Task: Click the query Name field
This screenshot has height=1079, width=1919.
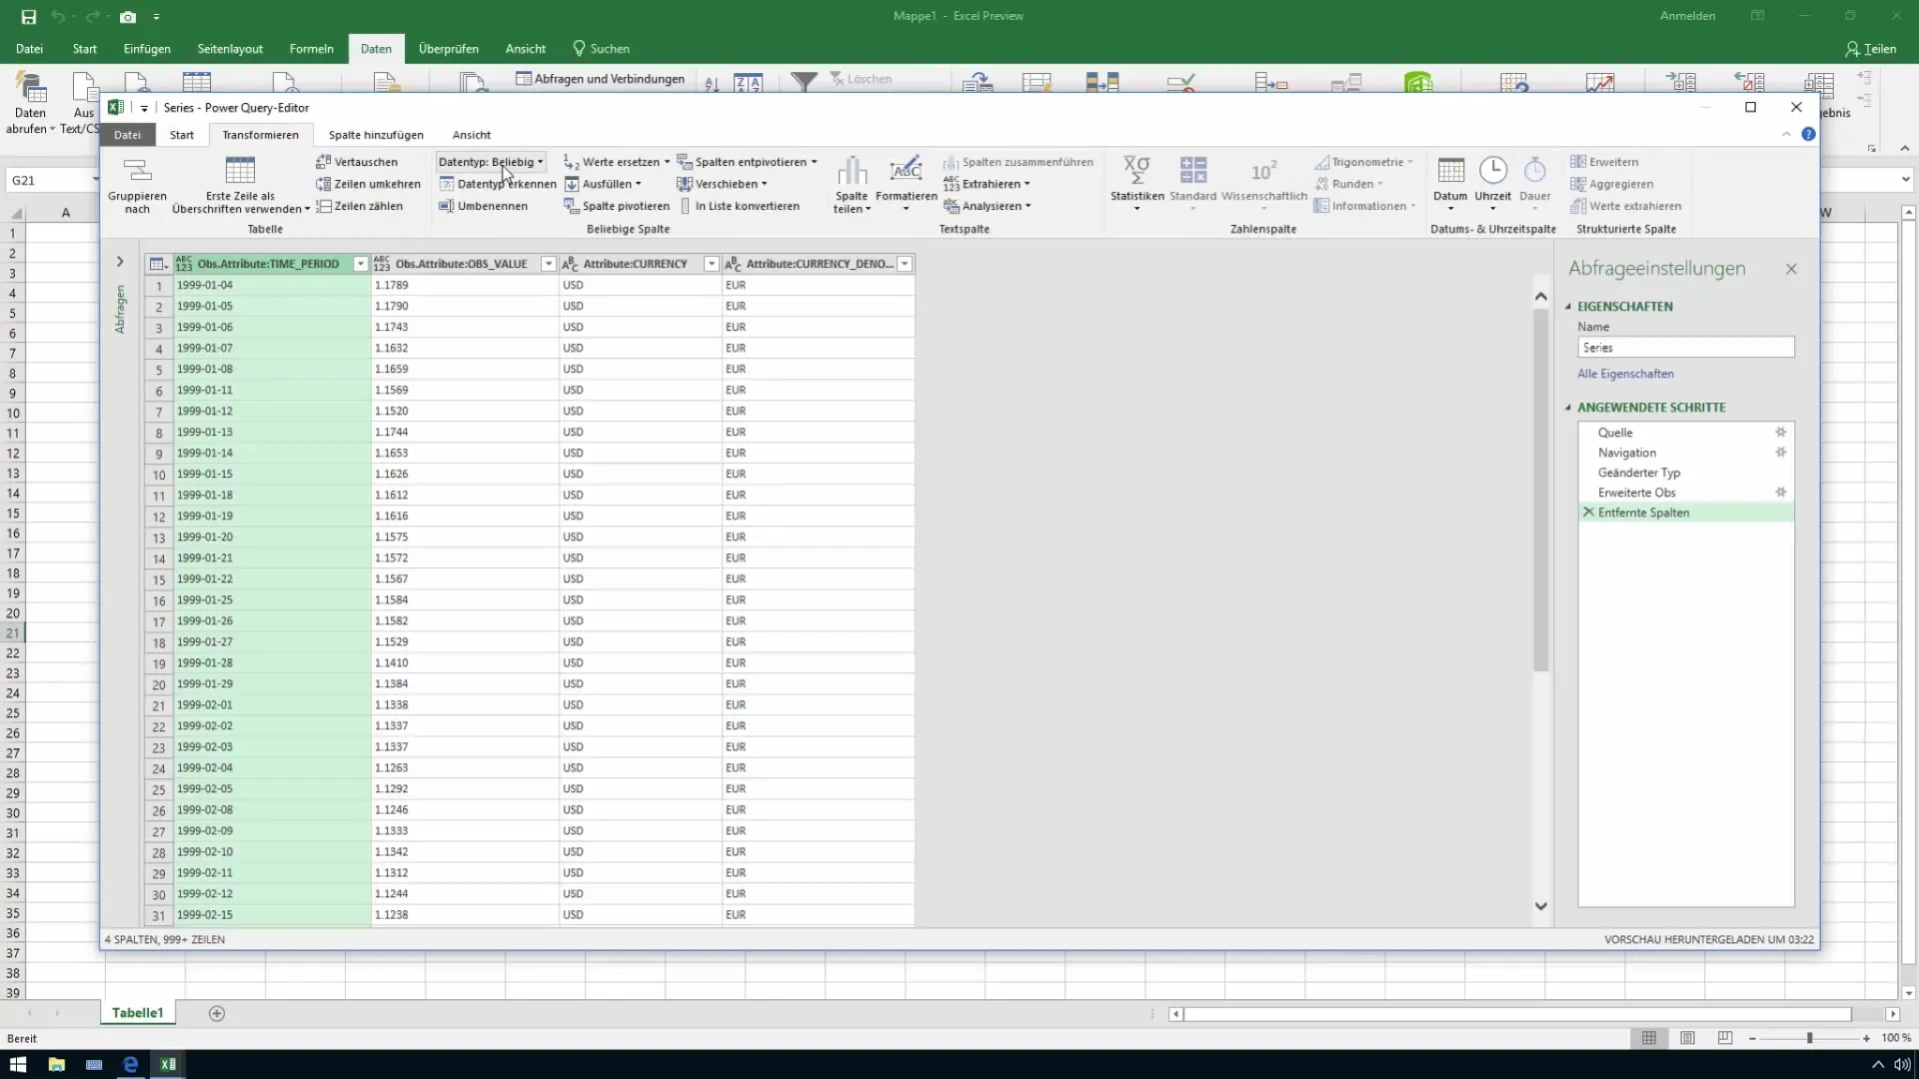Action: (1685, 348)
